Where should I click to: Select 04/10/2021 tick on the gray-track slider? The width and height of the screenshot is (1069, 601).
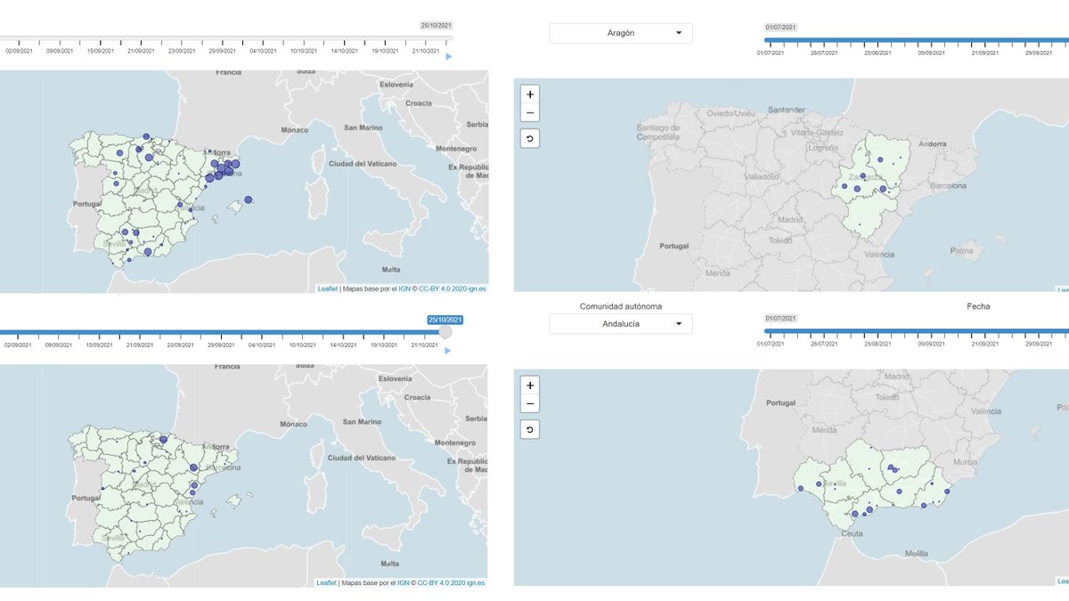(263, 51)
